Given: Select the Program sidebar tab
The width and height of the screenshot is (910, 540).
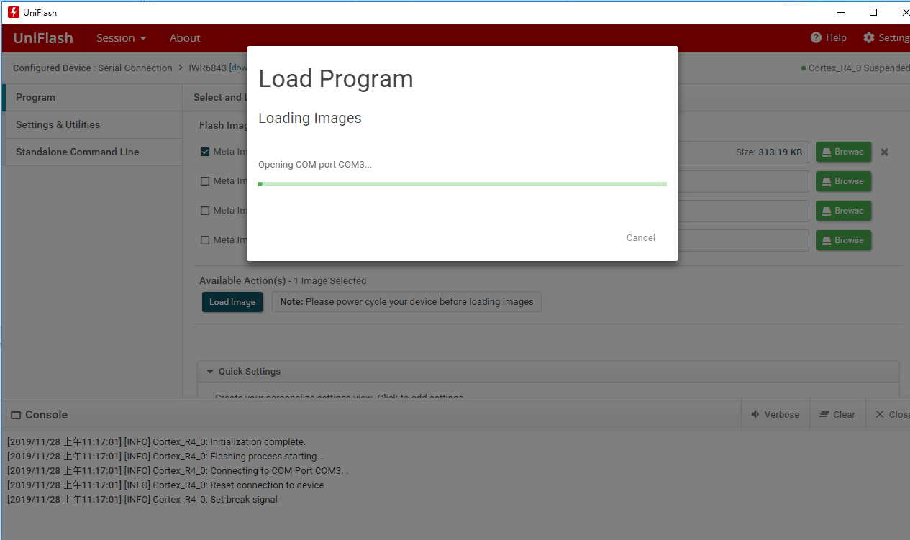Looking at the screenshot, I should click(93, 97).
